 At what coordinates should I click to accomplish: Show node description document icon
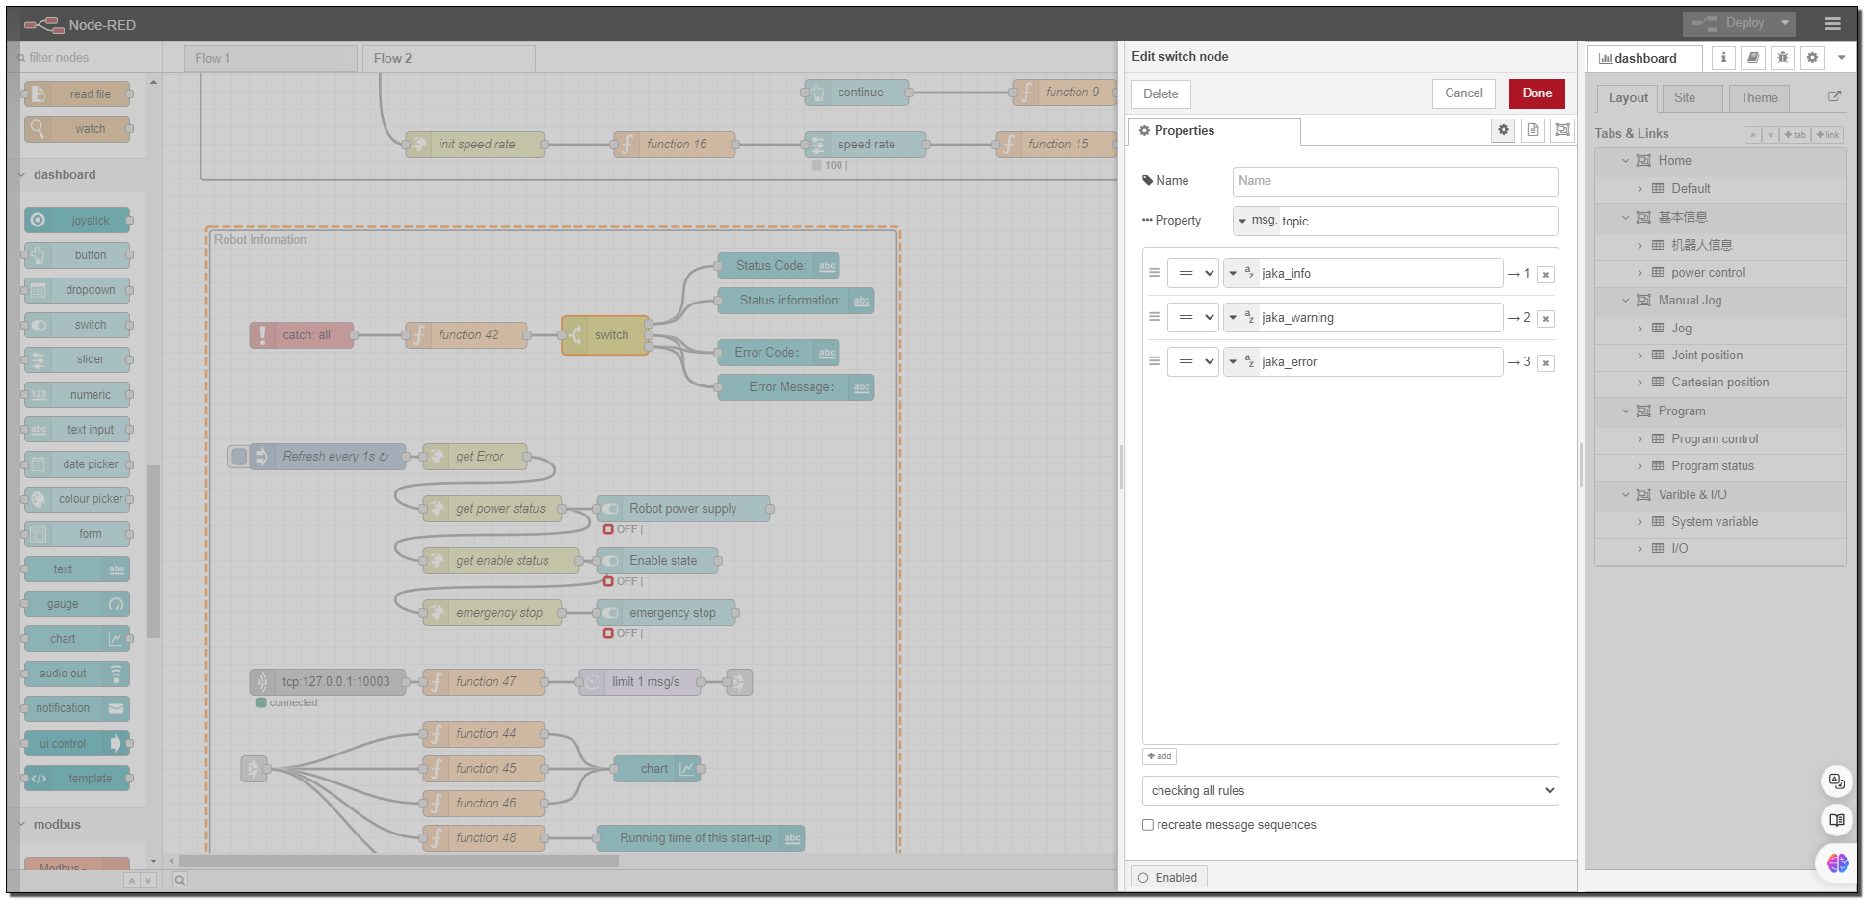tap(1532, 129)
